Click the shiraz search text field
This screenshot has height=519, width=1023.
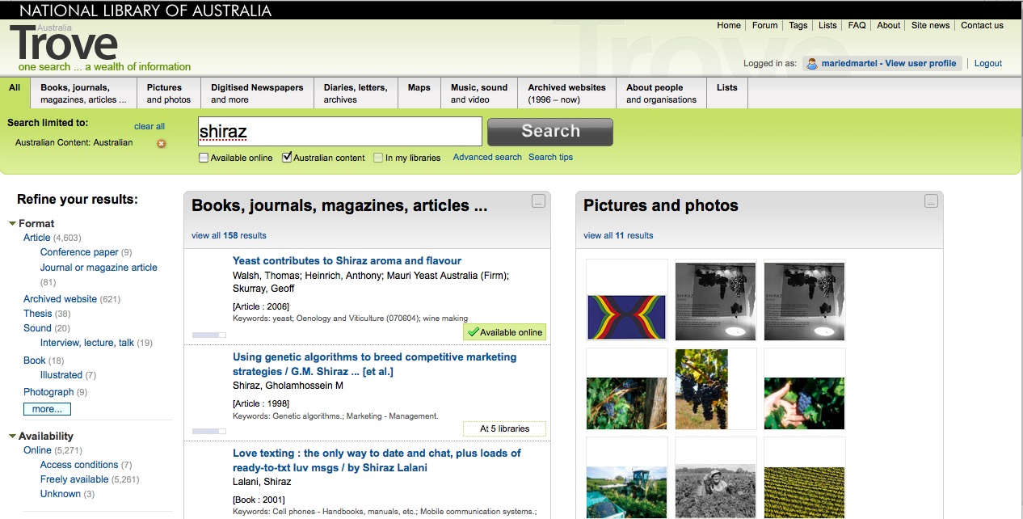tap(339, 132)
